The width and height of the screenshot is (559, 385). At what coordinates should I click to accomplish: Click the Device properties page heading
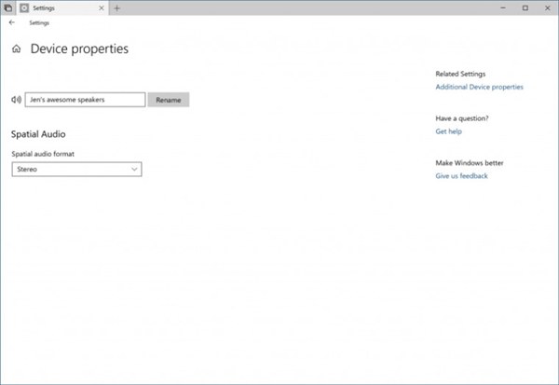coord(79,48)
